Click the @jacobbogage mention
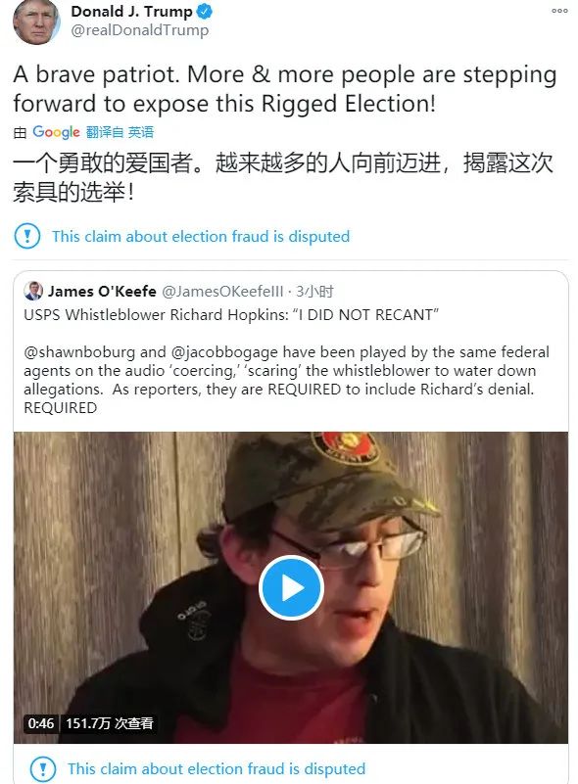Screen dimensions: 578x784 pos(224,352)
